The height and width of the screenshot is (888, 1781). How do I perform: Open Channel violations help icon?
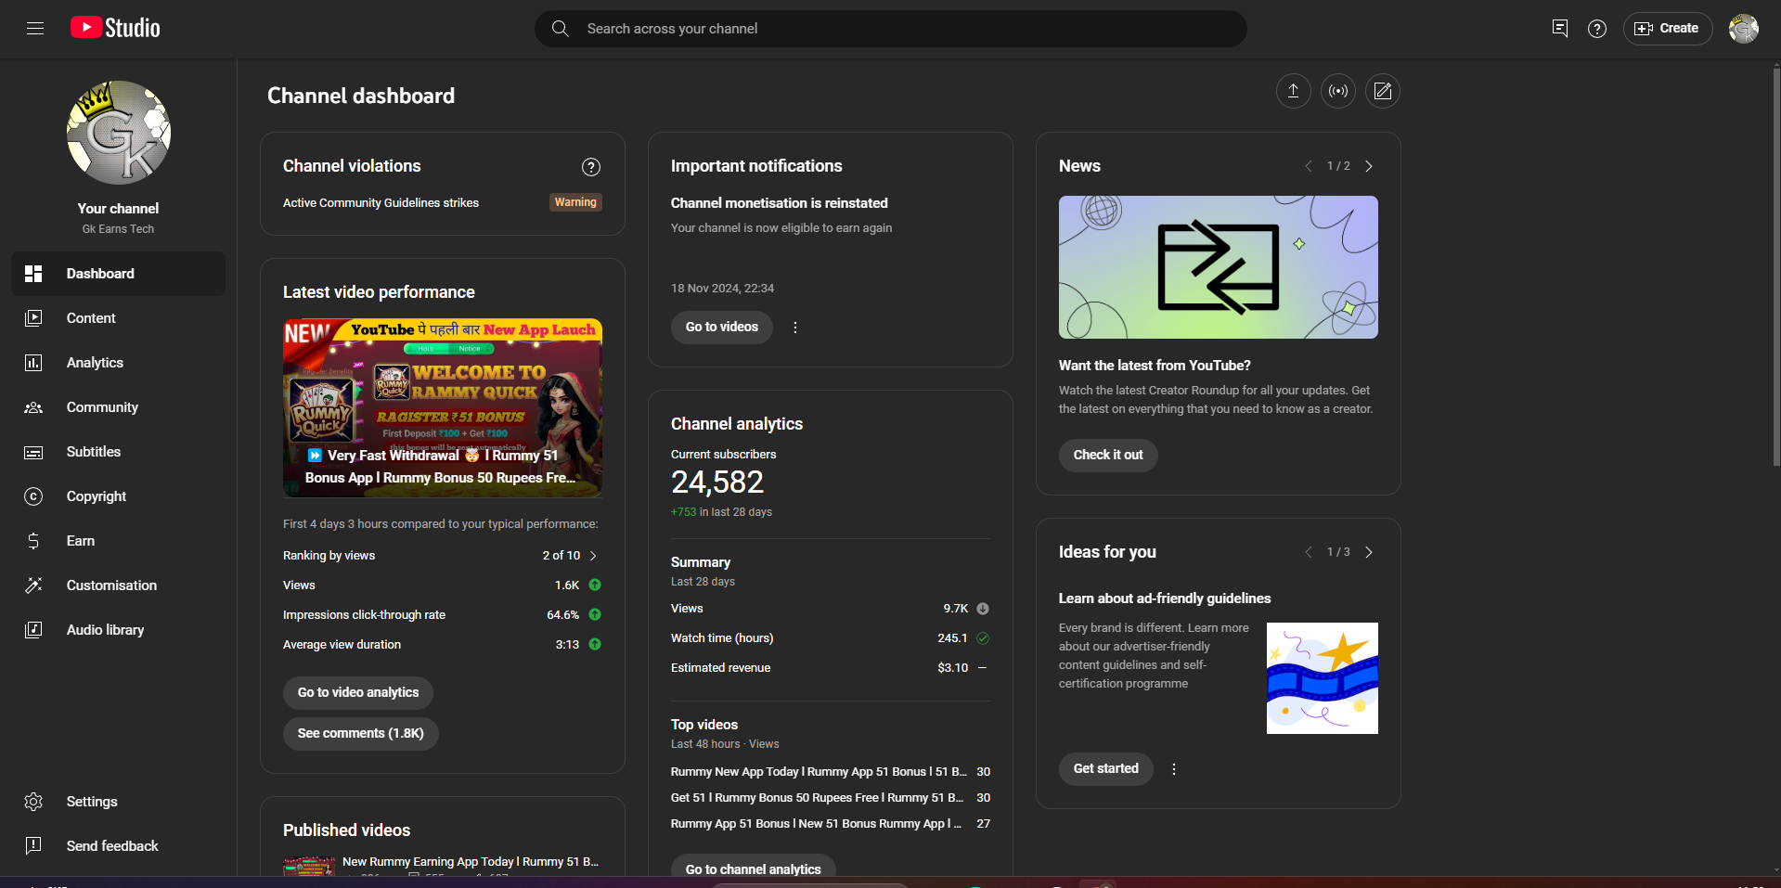[x=591, y=167]
